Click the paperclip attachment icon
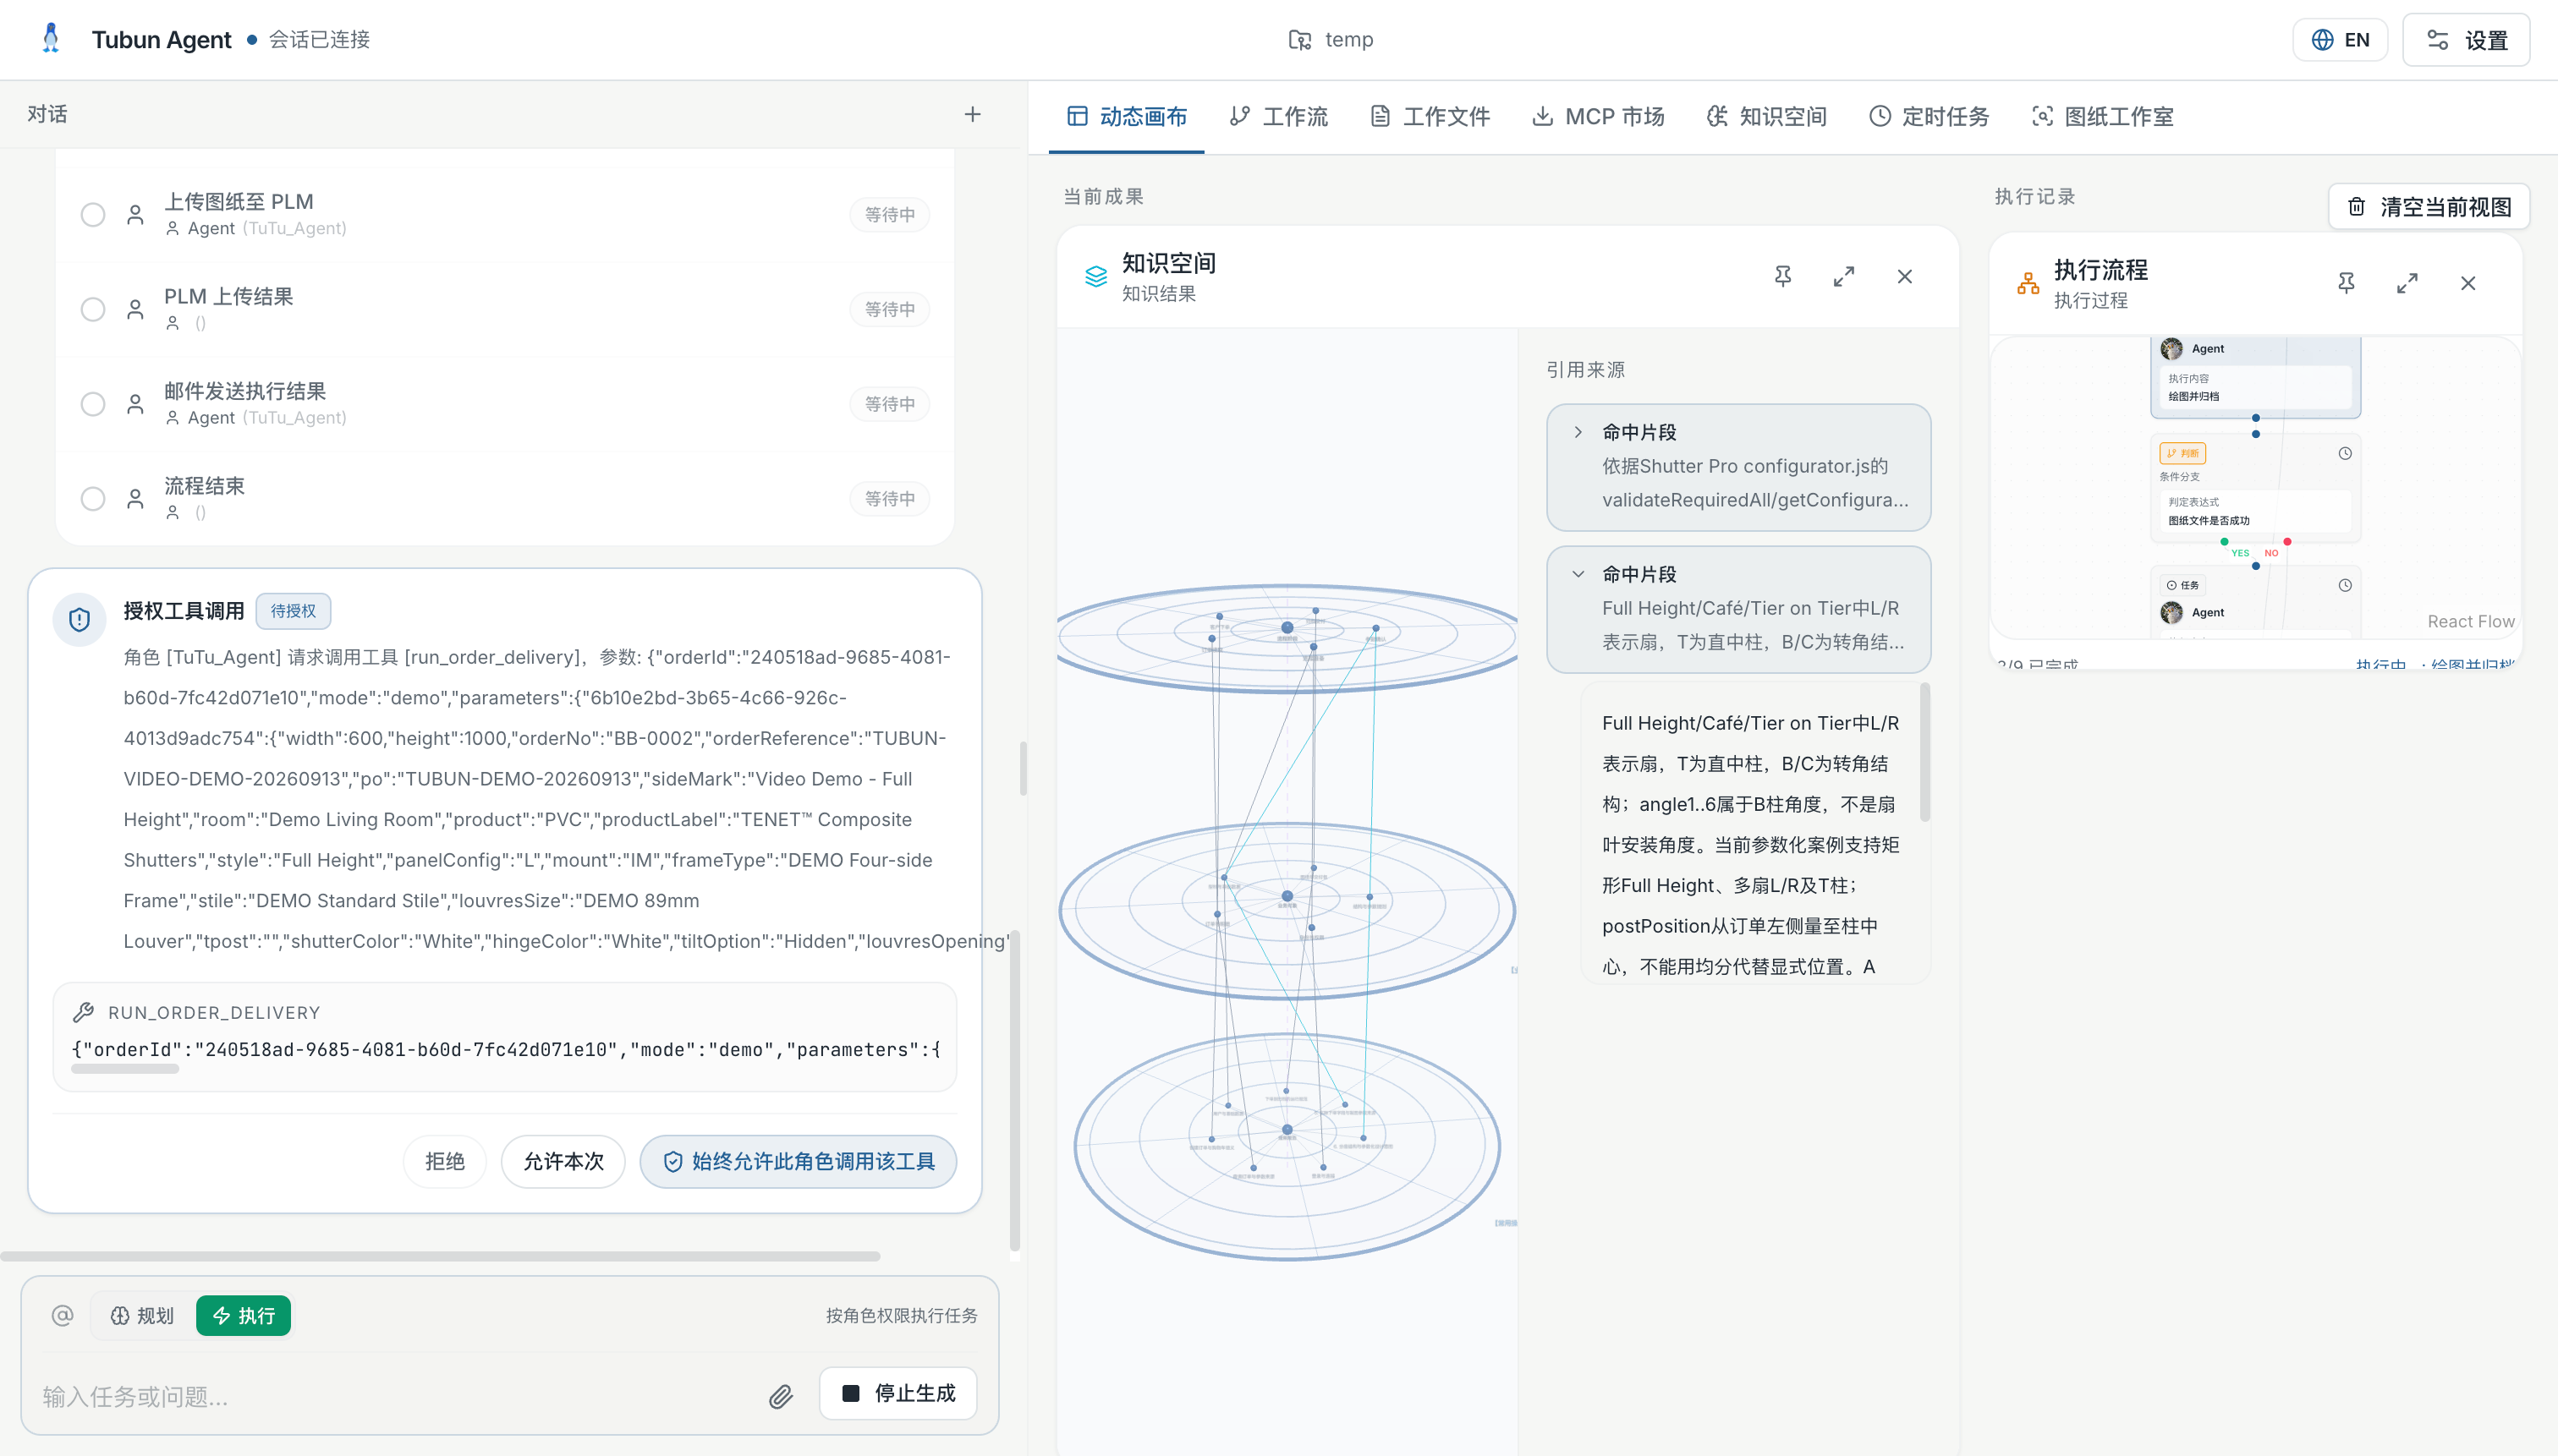Image resolution: width=2558 pixels, height=1456 pixels. [x=780, y=1396]
